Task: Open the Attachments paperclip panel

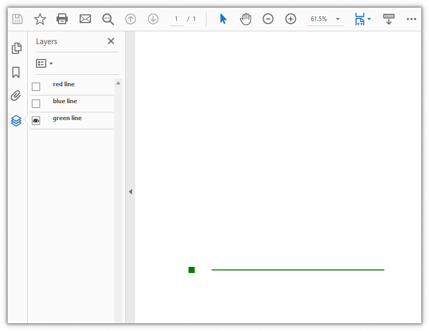Action: tap(16, 95)
